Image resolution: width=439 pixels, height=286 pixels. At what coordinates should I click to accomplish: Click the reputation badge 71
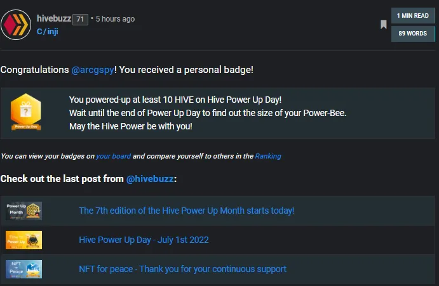pyautogui.click(x=80, y=19)
